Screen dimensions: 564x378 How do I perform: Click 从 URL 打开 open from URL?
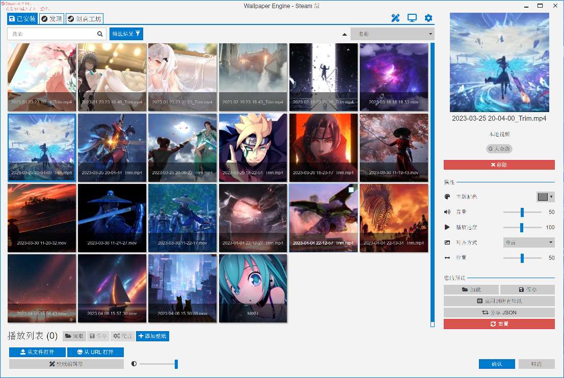pyautogui.click(x=95, y=352)
